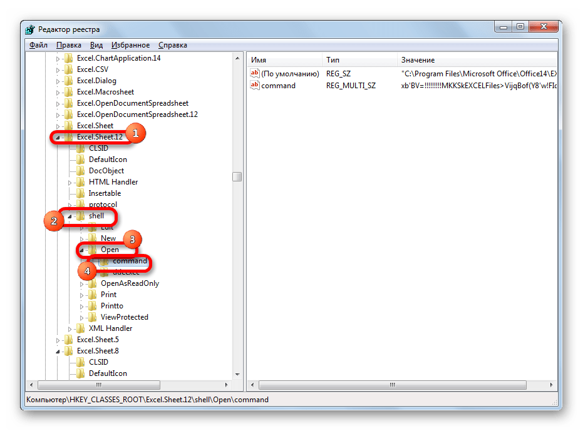Viewport: 583px width, 431px height.
Task: Click the Printto folder icon
Action: click(92, 306)
